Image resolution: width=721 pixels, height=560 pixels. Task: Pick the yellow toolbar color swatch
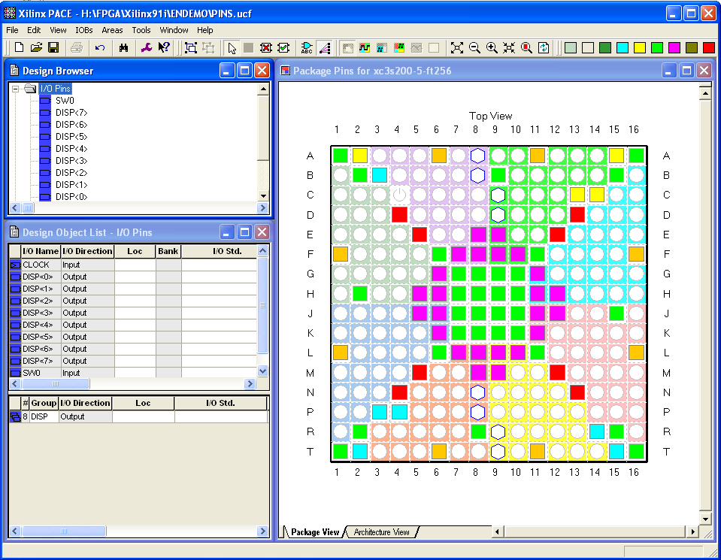tap(640, 47)
